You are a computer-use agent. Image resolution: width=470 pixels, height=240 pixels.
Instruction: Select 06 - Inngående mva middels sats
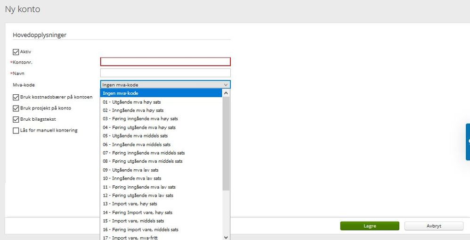point(161,145)
